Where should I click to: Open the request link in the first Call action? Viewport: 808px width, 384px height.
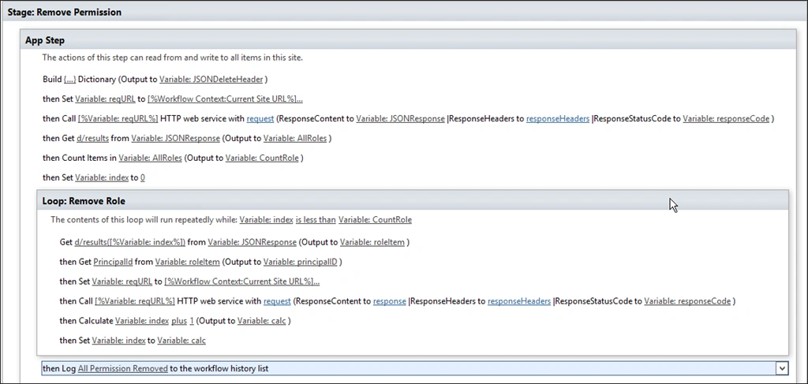pyautogui.click(x=260, y=118)
